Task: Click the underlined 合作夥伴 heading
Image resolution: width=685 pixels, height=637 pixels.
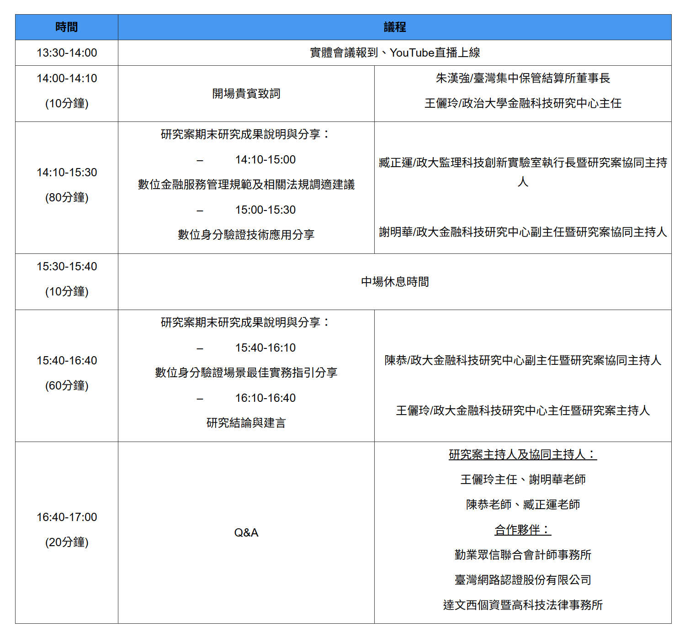Action: pyautogui.click(x=523, y=530)
